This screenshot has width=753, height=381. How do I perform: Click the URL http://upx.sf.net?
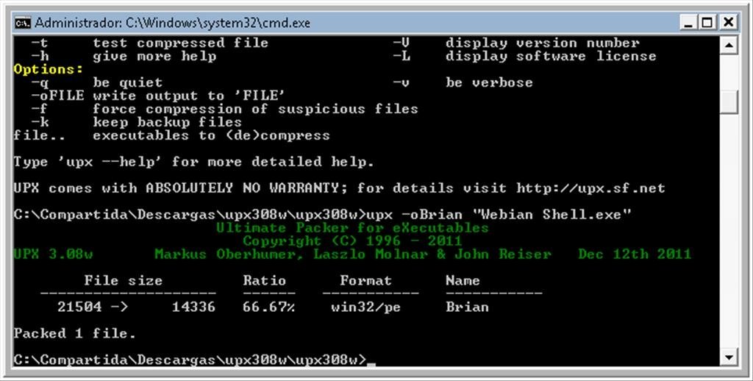point(590,188)
